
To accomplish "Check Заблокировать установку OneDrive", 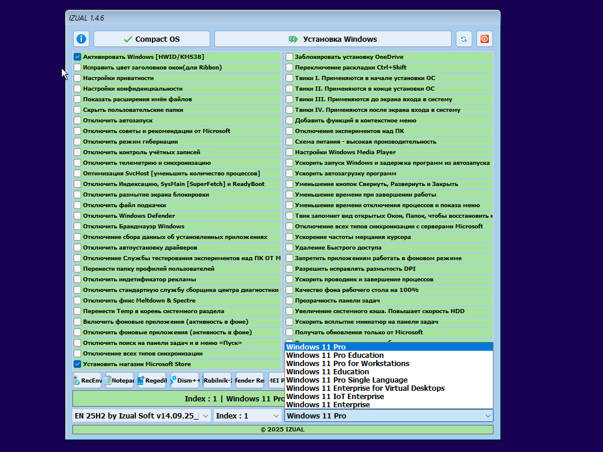I will [x=290, y=57].
